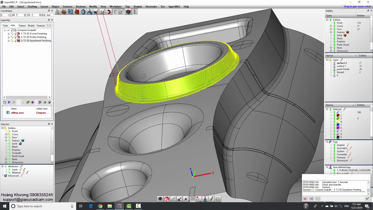Click the red circular icon in bottom toolbar
This screenshot has width=373, height=210.
coord(167,199)
